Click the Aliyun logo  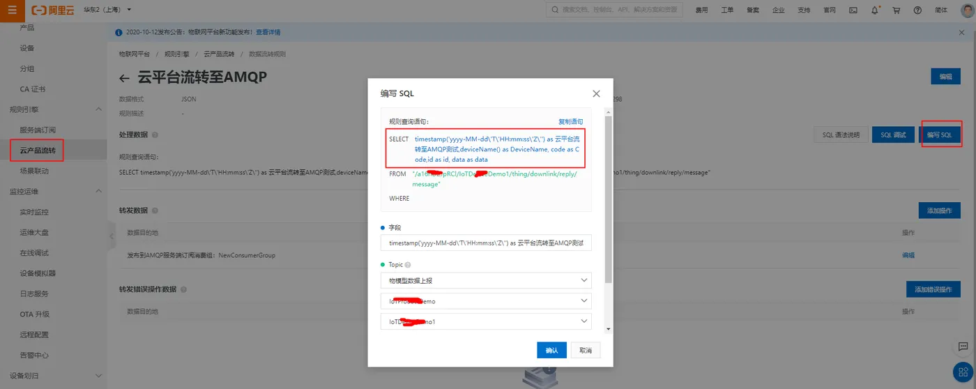(x=54, y=10)
